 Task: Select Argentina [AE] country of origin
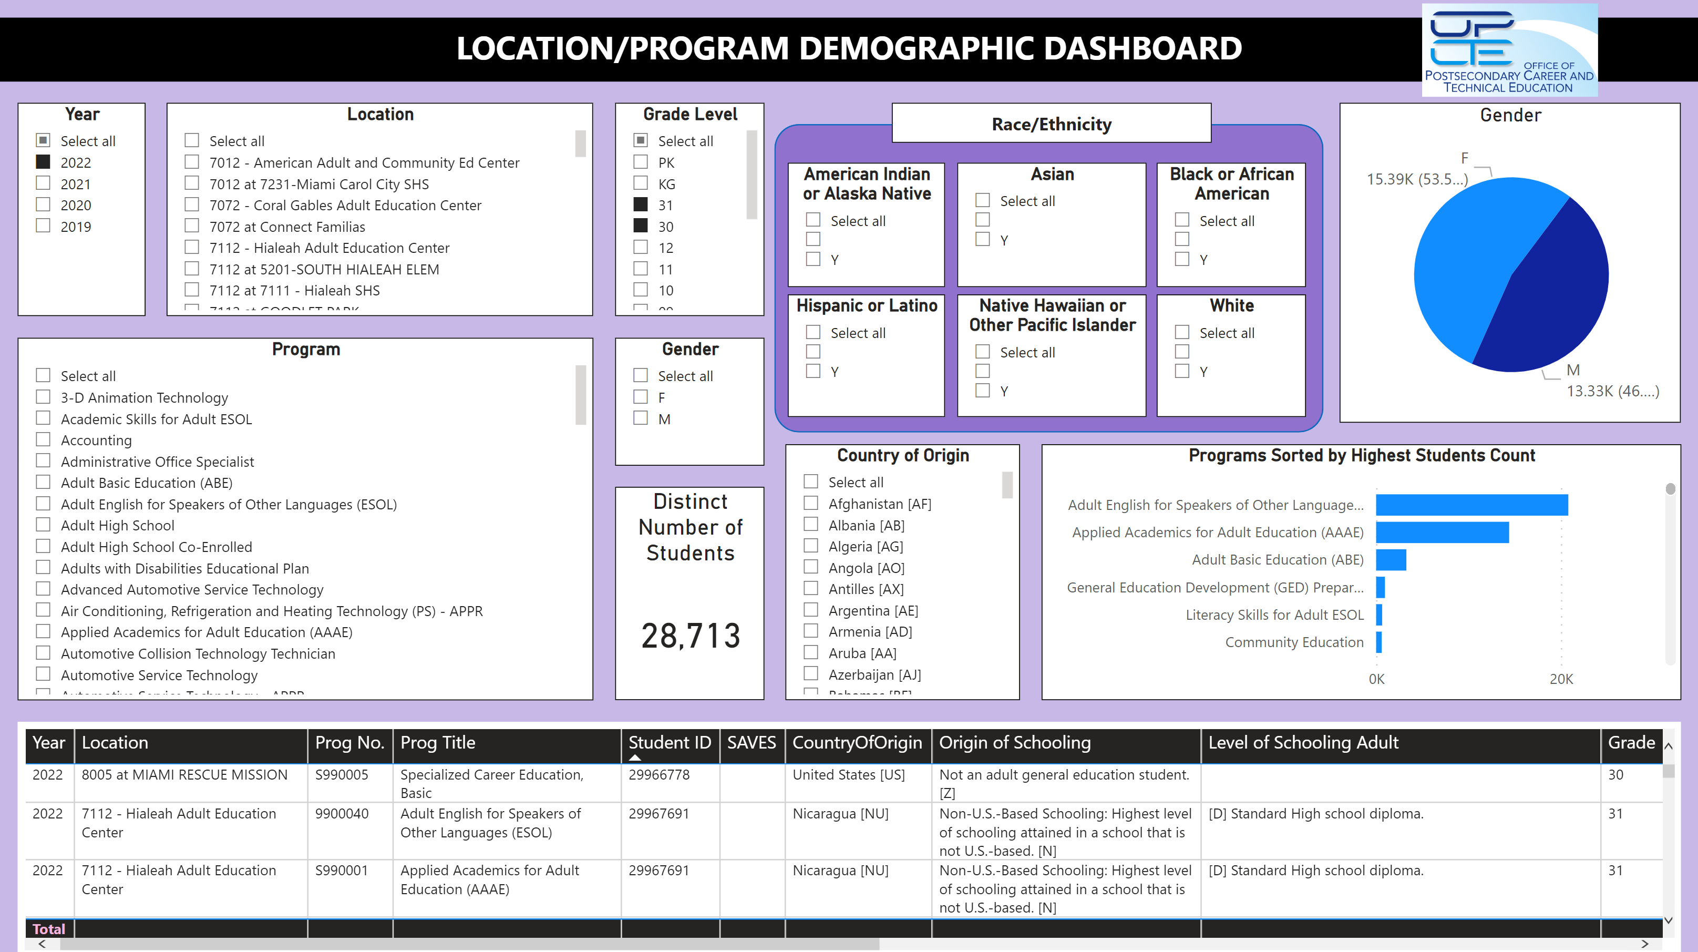coord(811,610)
